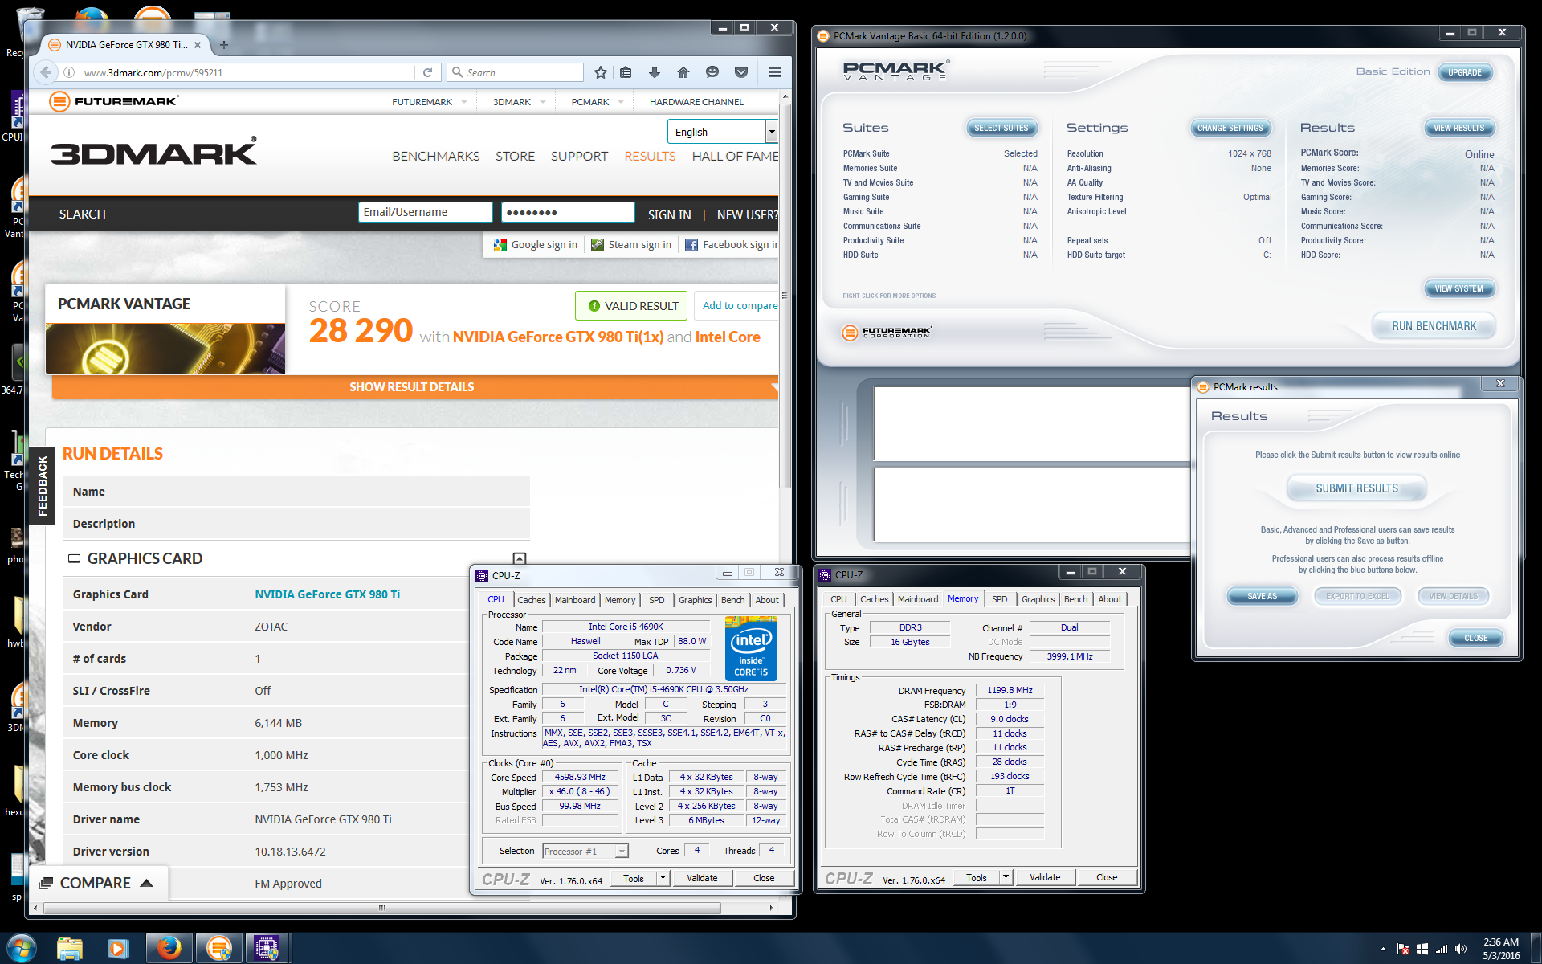Click SAVE AS in PCMark results dialog
Screen dimensions: 1542x964
pos(1262,596)
